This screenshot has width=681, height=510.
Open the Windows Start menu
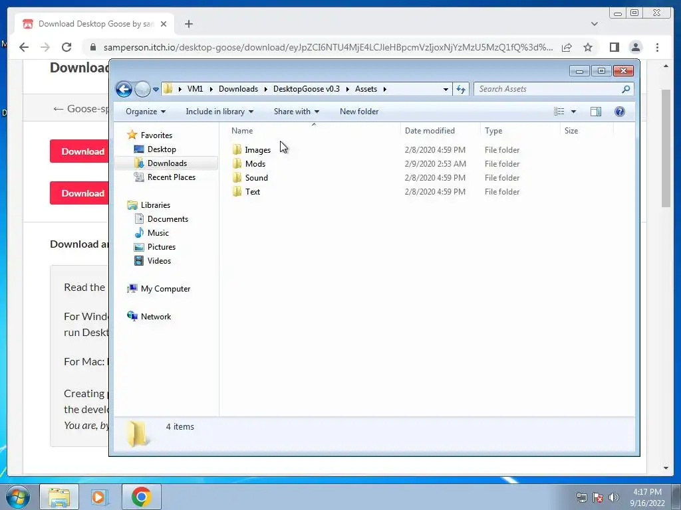18,497
